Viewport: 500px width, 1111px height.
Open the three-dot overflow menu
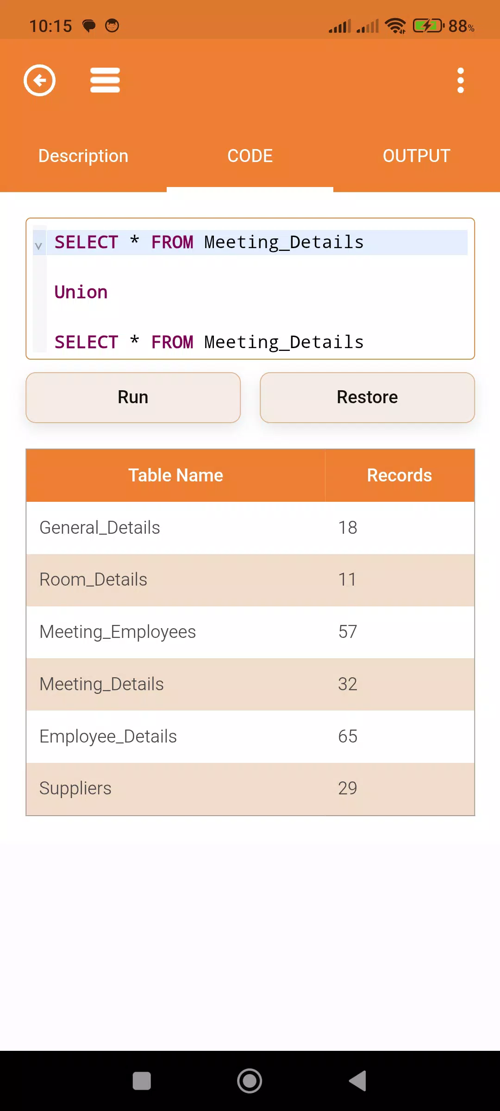point(460,81)
